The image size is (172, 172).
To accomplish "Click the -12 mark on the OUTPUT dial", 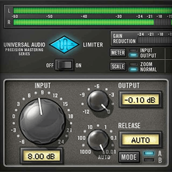I will [x=86, y=112].
